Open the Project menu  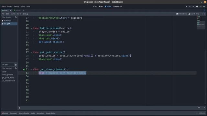click(10, 6)
